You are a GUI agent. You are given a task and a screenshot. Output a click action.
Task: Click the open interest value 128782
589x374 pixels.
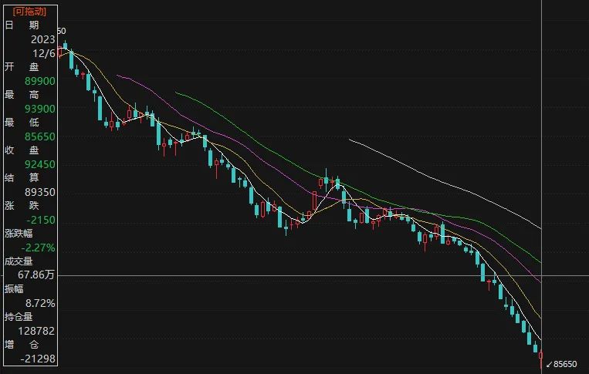pyautogui.click(x=36, y=331)
